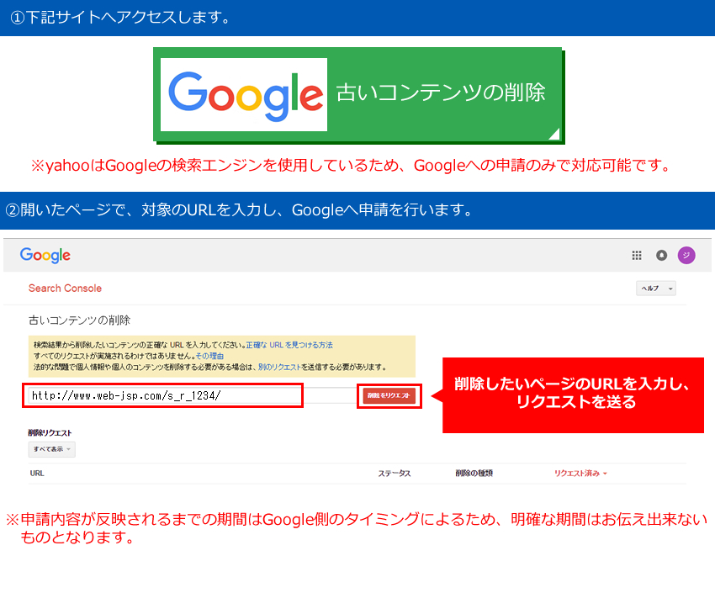Go to Search Console link
715x593 pixels.
pos(65,288)
